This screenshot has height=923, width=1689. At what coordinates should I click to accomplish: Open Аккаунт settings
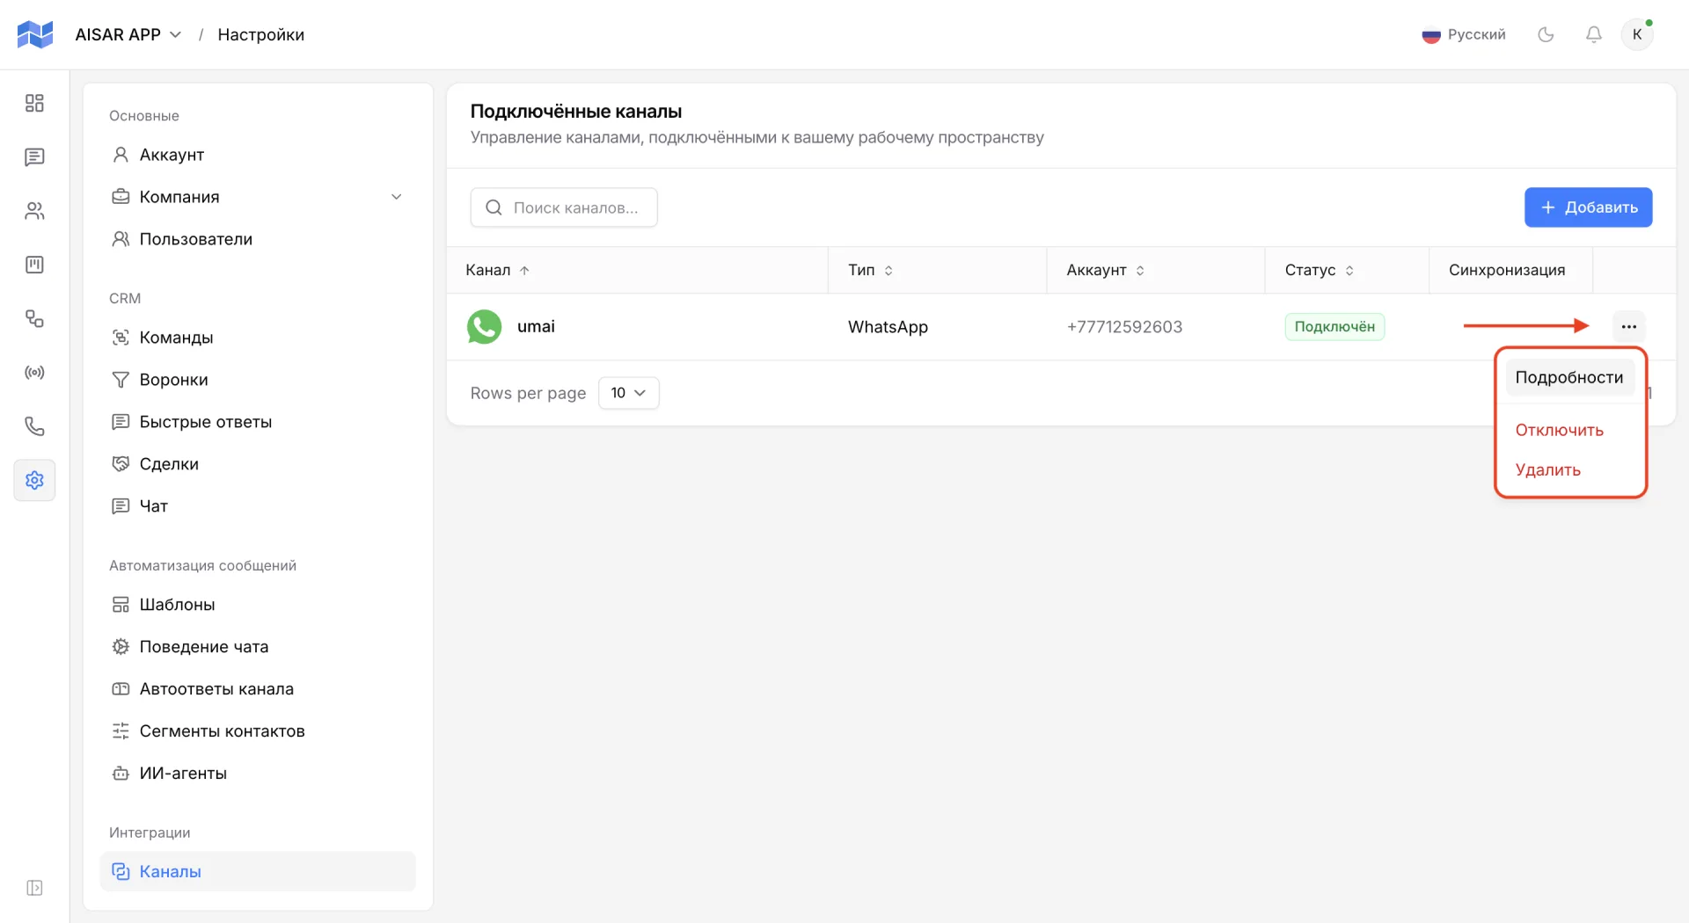(258, 155)
